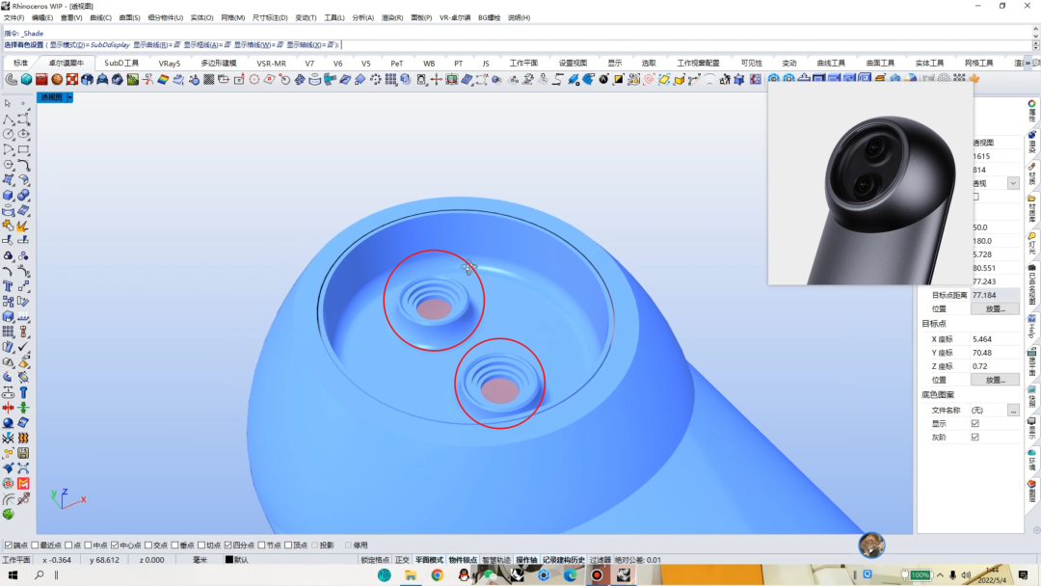Click the gumball move arrows icon
Screen dimensions: 1041x586
click(x=437, y=80)
